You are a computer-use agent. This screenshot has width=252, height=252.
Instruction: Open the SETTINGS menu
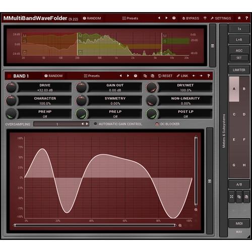(x=221, y=18)
